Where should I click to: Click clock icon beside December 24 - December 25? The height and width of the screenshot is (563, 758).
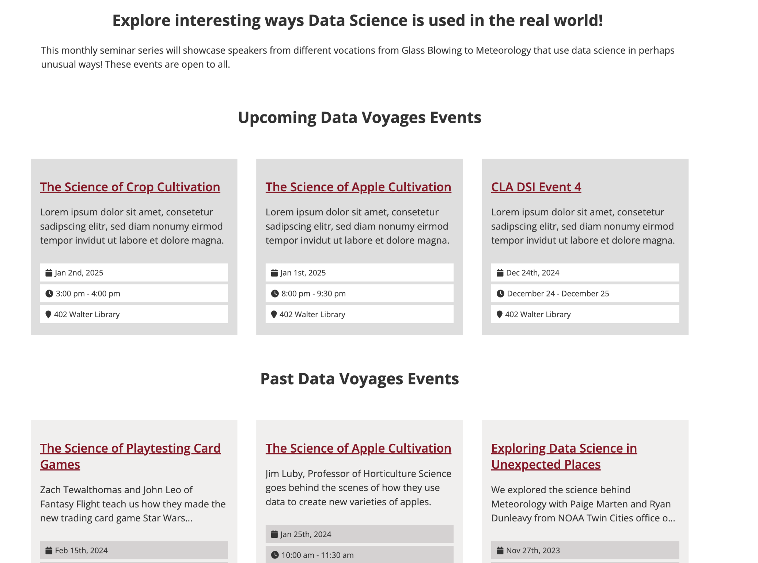coord(500,294)
